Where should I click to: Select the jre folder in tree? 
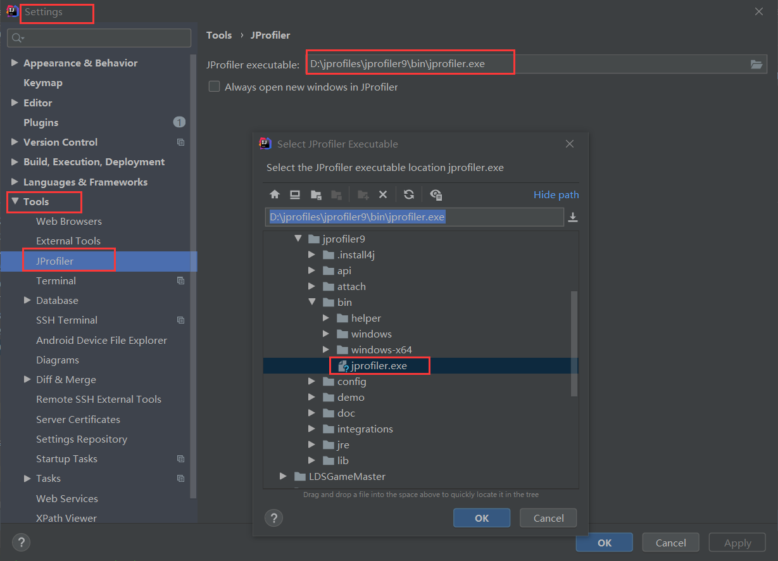343,444
